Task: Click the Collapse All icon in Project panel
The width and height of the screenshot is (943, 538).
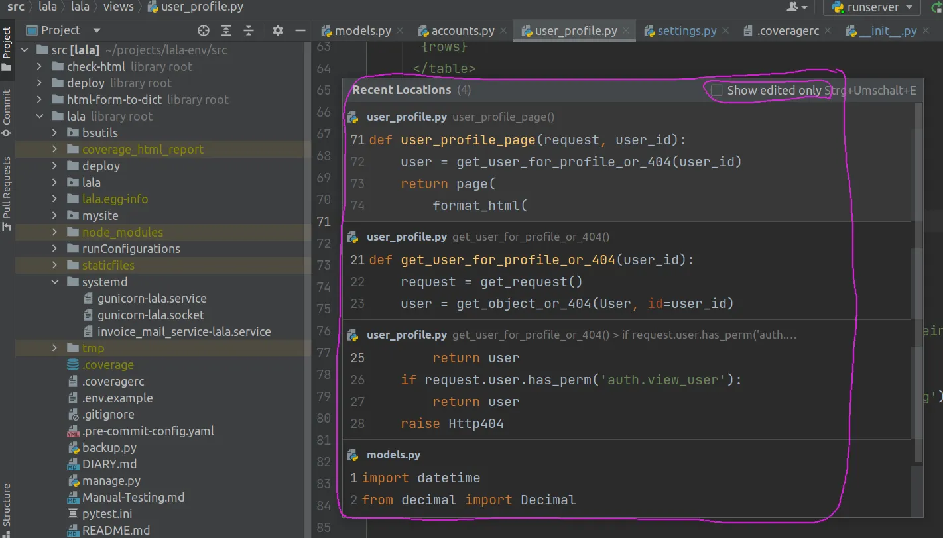Action: click(x=249, y=30)
